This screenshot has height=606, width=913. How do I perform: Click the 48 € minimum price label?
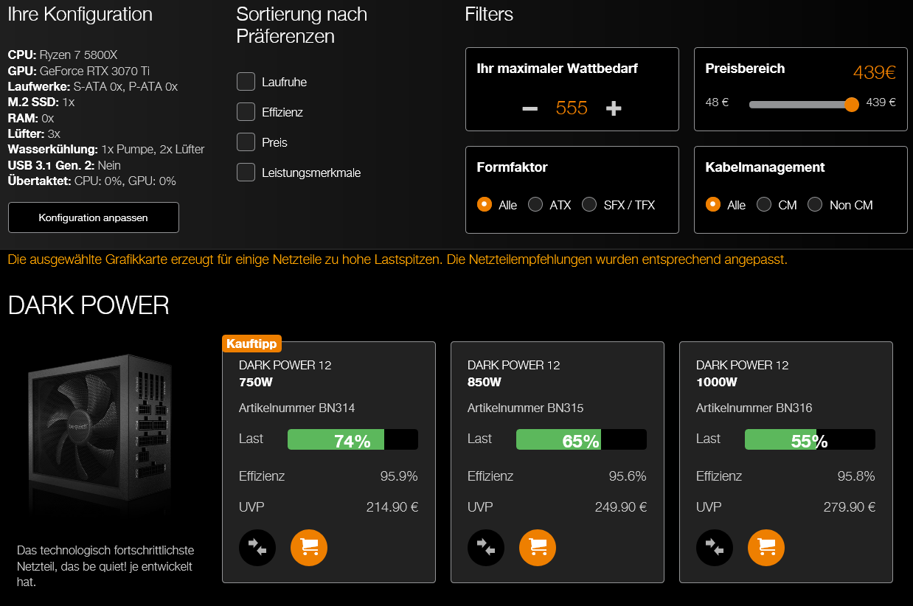click(x=717, y=102)
